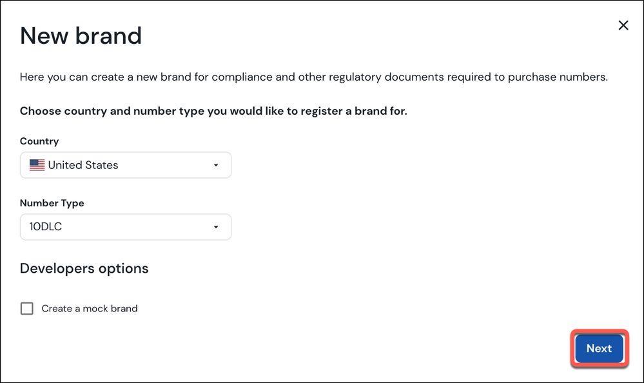Close the New brand dialog
644x383 pixels.
[623, 26]
